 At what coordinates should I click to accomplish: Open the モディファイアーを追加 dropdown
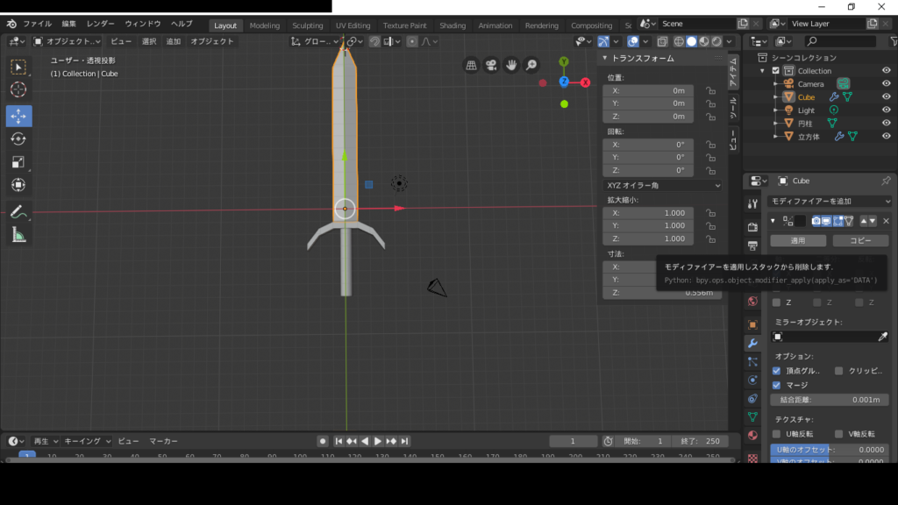click(x=829, y=201)
